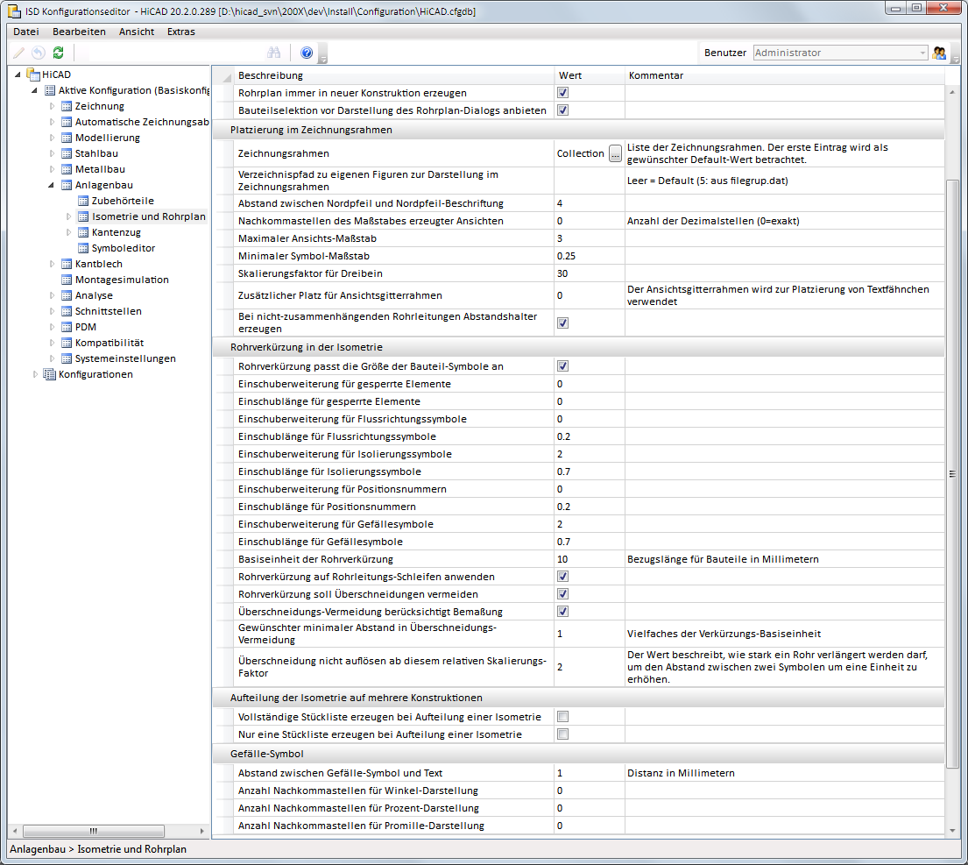The height and width of the screenshot is (865, 968).
Task: Click the pencil edit icon in toolbar
Action: [x=18, y=53]
